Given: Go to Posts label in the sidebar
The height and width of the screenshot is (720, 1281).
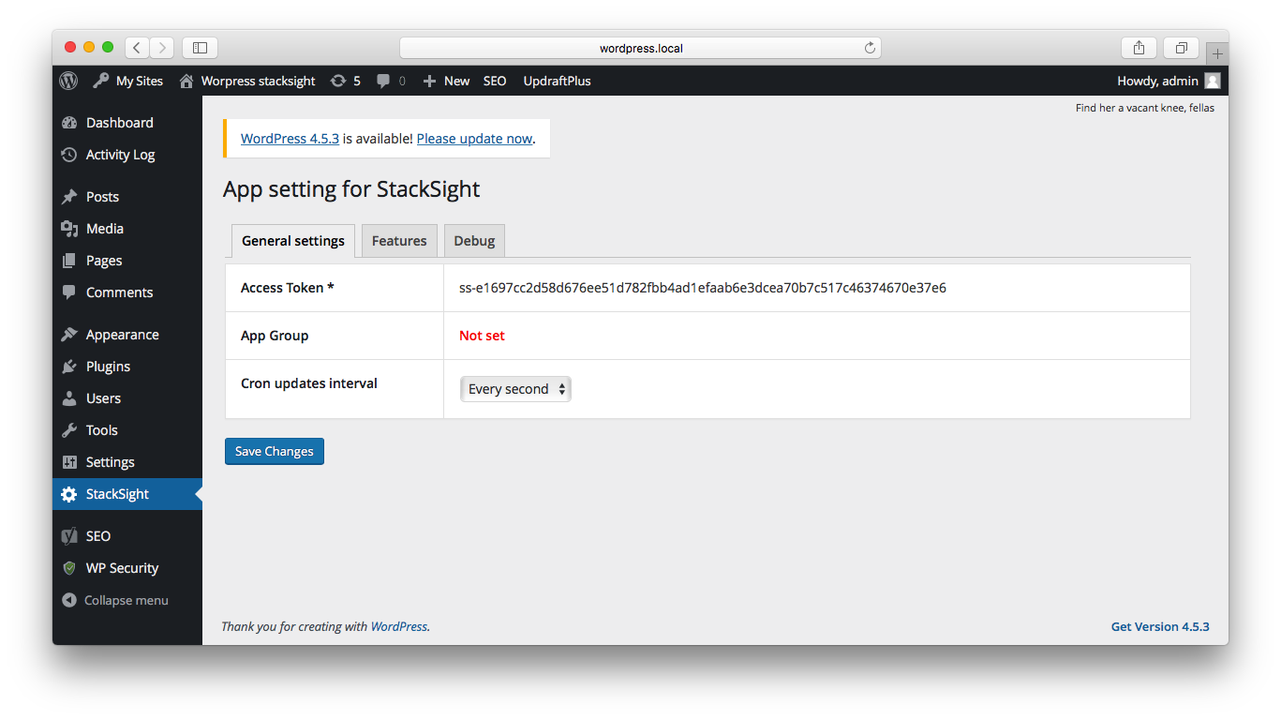Looking at the screenshot, I should [103, 197].
